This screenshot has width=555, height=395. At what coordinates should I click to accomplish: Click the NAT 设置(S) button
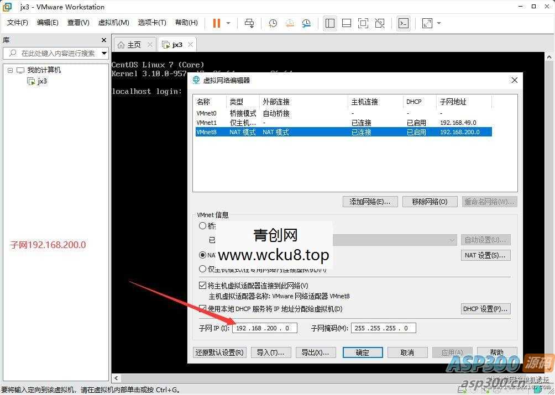(x=485, y=255)
